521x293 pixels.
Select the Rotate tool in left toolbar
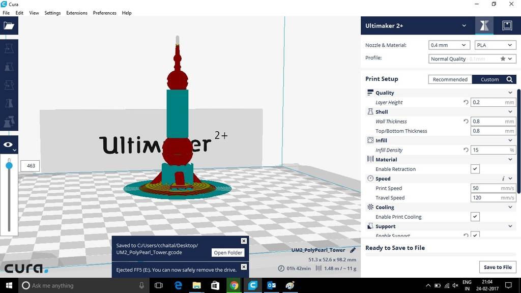point(9,85)
